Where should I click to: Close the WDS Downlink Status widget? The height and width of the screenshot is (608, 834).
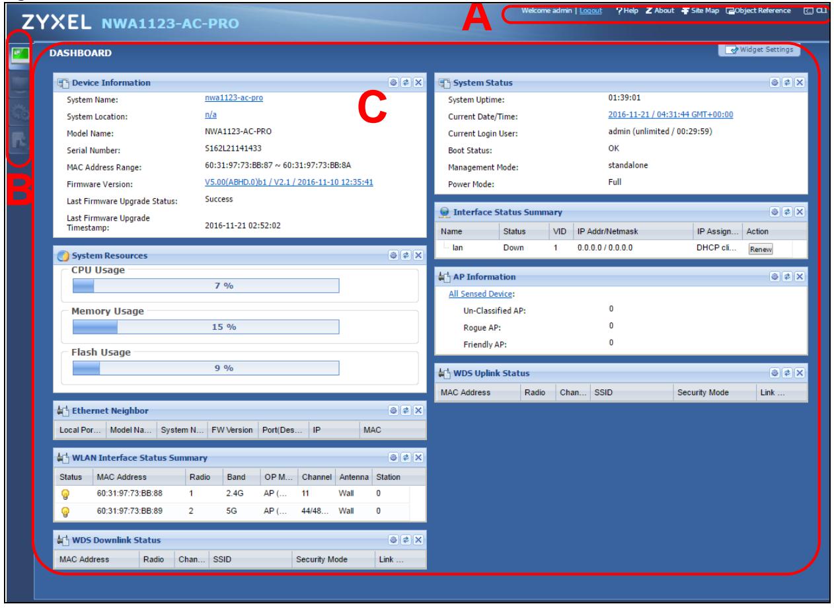click(x=417, y=541)
